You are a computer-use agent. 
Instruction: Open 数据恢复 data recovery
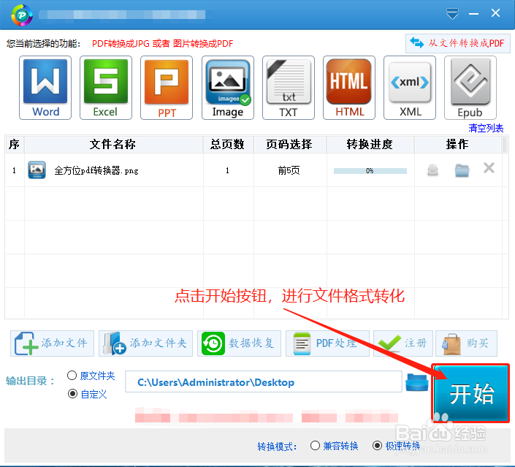(239, 343)
